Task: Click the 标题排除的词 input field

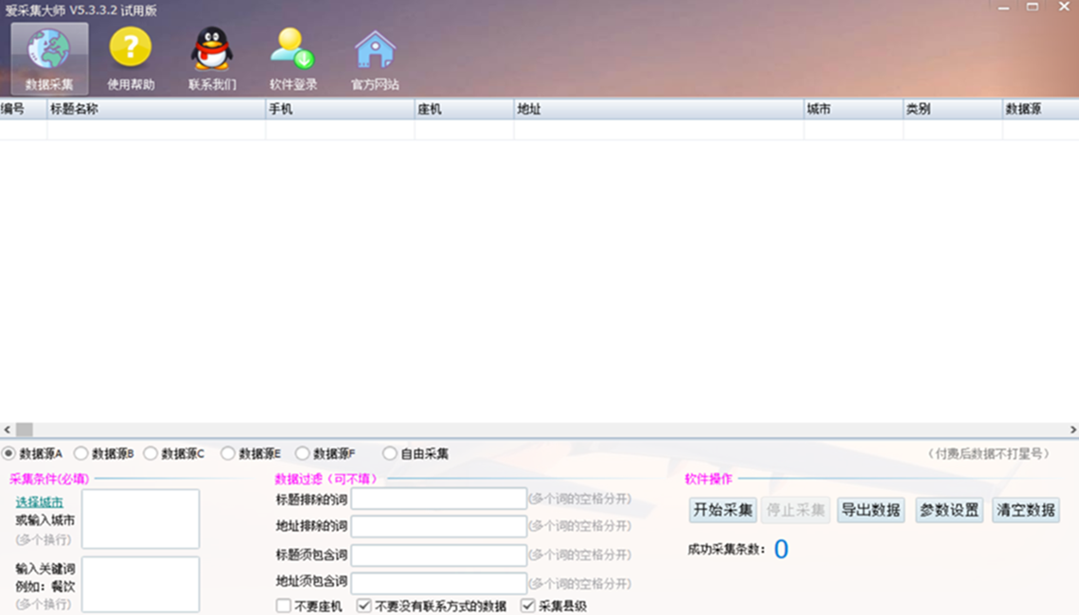Action: 438,499
